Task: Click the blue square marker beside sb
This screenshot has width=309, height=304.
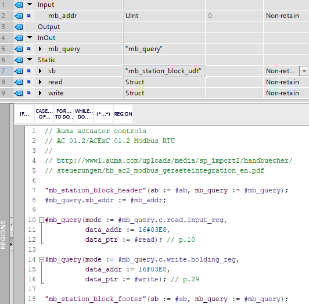Action: point(29,71)
